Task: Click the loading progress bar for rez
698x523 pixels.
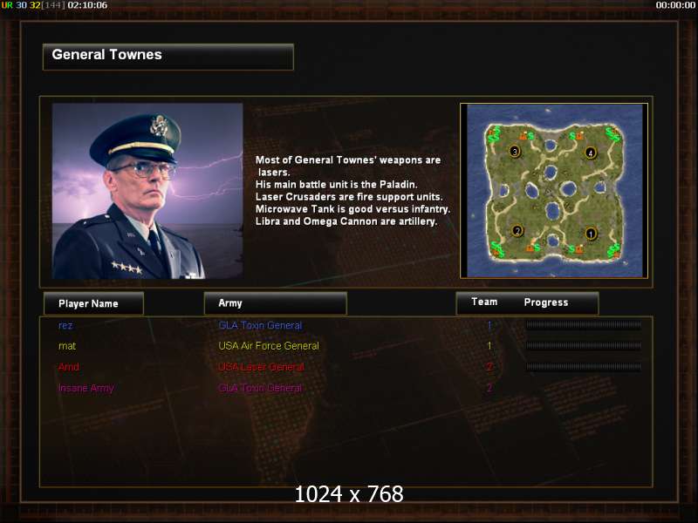Action: pyautogui.click(x=584, y=325)
